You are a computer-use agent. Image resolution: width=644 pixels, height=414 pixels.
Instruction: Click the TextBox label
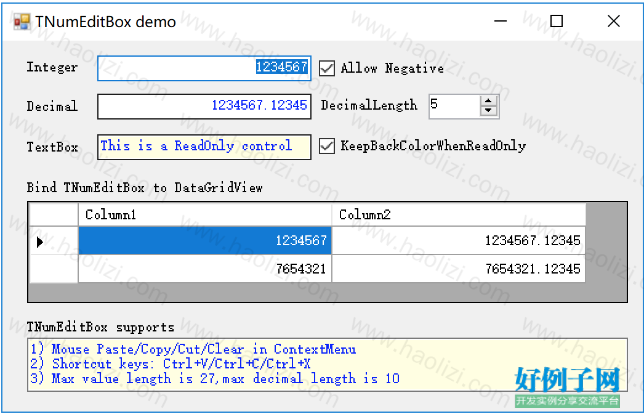coord(52,147)
